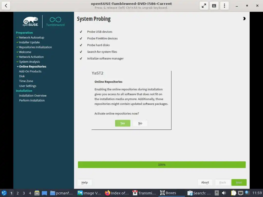Switch to Image Viewer window in taskbar
Viewport: 263px width, 197px height.
(89, 193)
